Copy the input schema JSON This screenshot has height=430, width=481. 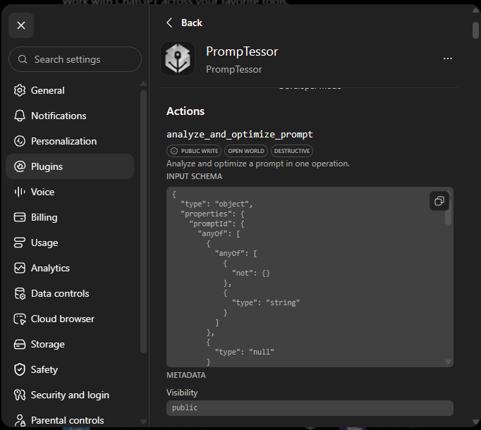[439, 201]
